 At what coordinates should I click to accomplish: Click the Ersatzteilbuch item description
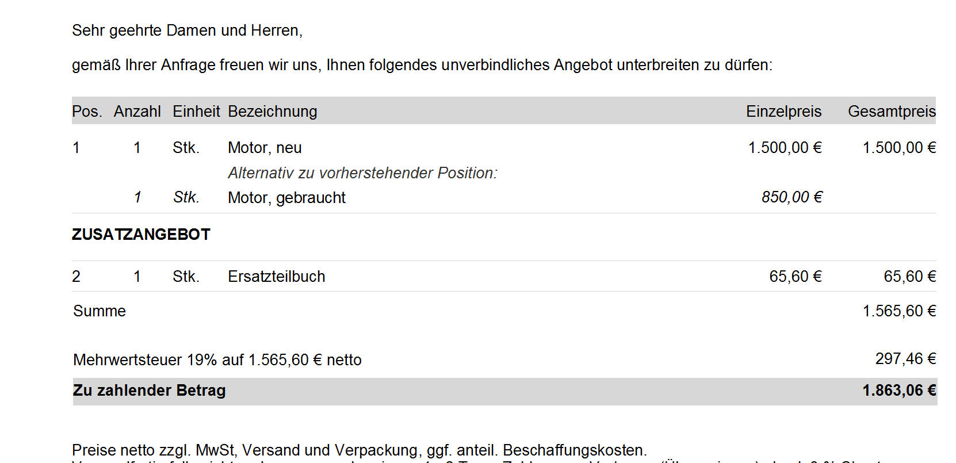coord(276,277)
